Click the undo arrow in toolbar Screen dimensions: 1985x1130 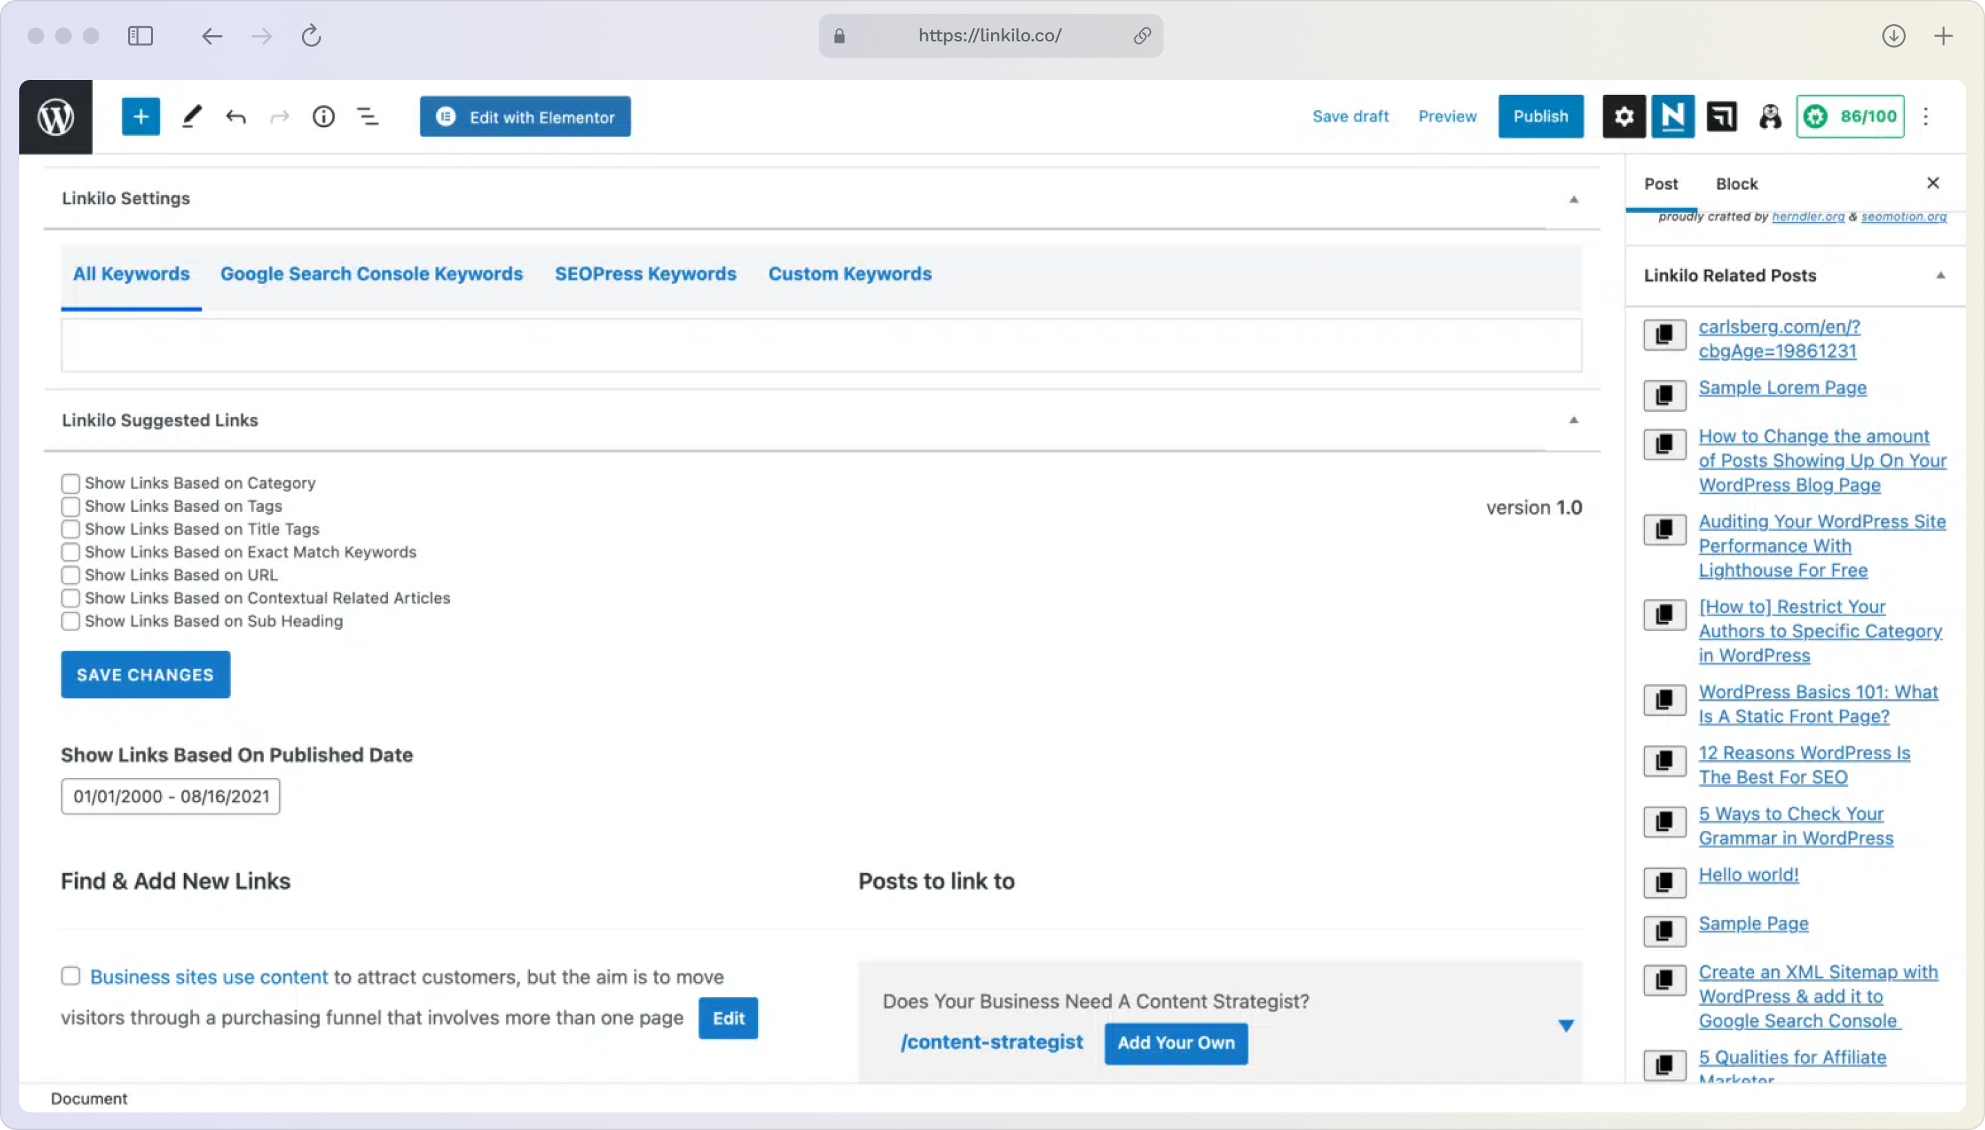(x=236, y=117)
